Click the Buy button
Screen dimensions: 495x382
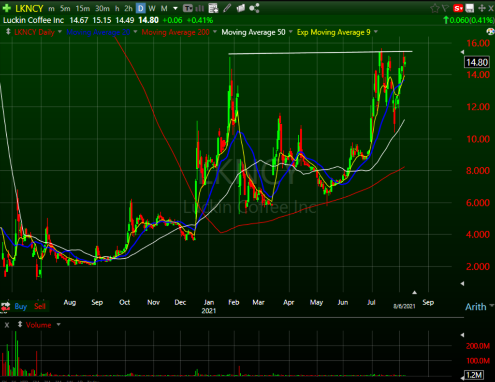[x=21, y=307]
